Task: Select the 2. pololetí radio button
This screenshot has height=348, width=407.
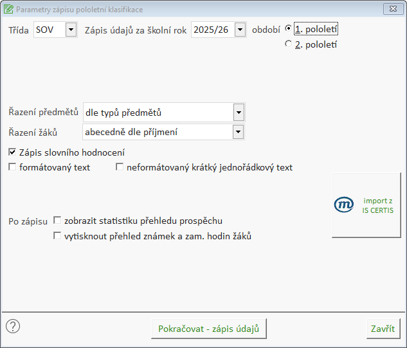Action: point(289,44)
